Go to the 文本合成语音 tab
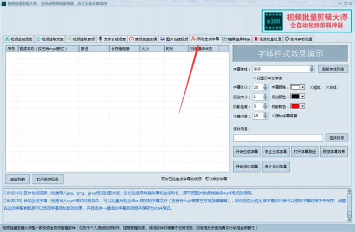 [x=112, y=39]
